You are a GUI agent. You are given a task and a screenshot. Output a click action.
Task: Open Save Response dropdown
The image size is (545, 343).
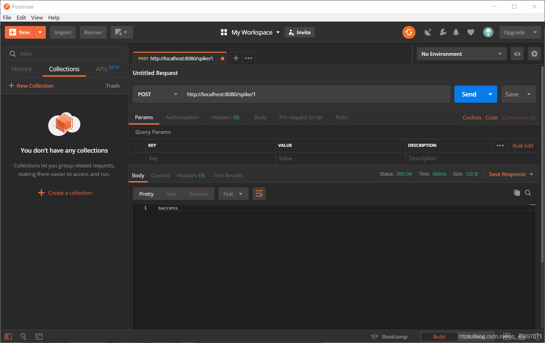tap(511, 174)
